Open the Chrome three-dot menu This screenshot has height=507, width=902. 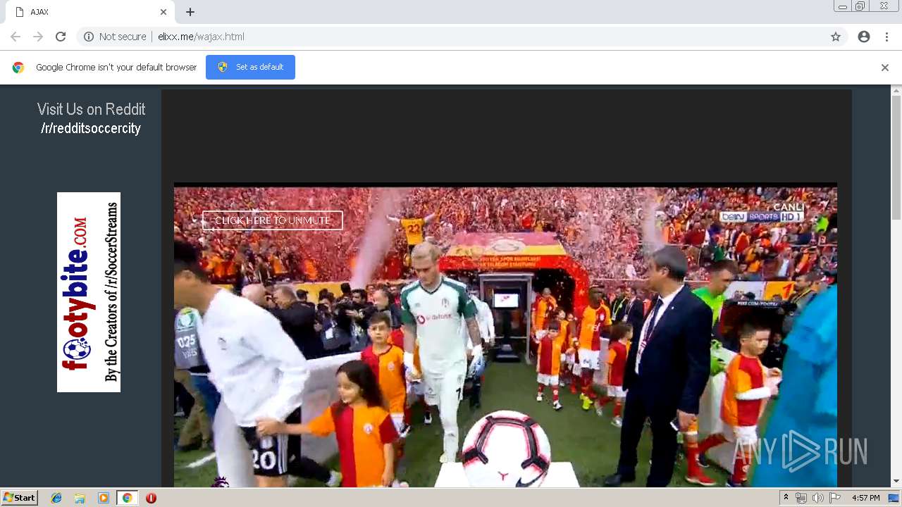click(x=886, y=37)
